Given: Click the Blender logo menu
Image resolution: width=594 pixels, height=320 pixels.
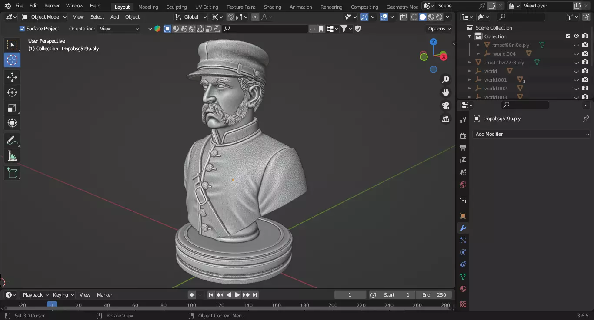Looking at the screenshot, I should 7,6.
